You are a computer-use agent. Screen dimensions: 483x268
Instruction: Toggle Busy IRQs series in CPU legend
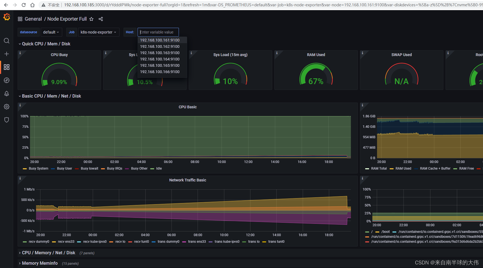[x=114, y=168]
